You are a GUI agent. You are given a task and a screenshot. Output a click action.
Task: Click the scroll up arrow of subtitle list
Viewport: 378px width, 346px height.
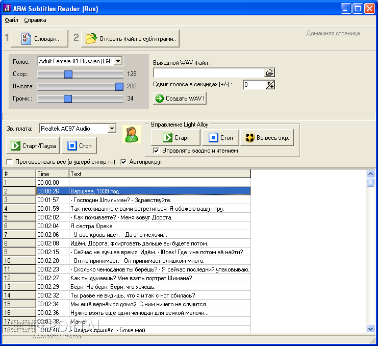tap(370, 174)
